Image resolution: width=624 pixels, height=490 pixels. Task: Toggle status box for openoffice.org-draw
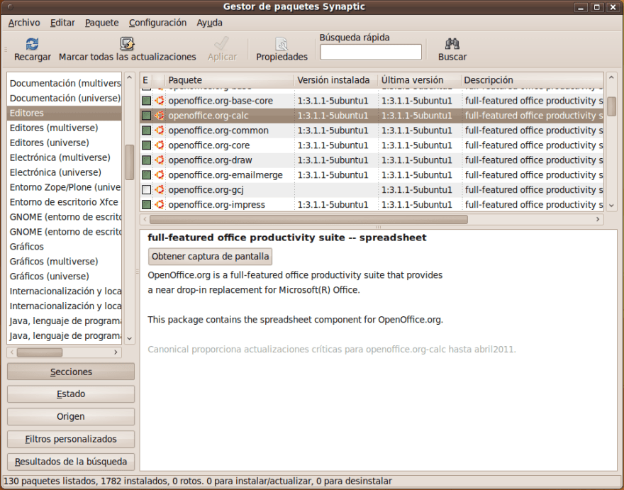(x=147, y=160)
